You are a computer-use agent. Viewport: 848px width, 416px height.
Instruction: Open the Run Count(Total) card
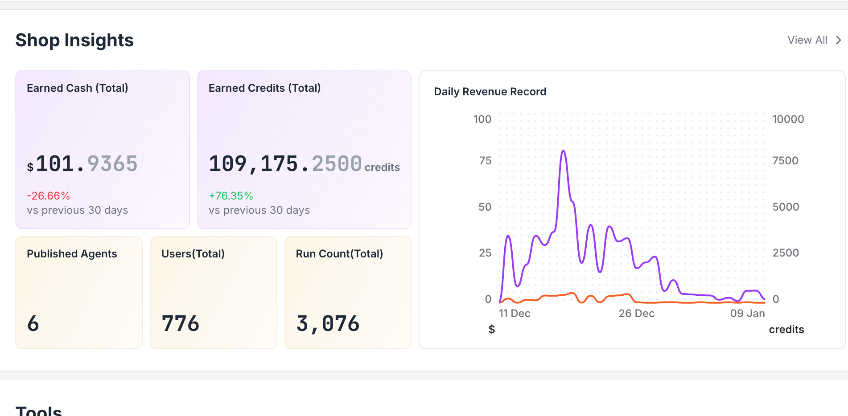point(348,292)
